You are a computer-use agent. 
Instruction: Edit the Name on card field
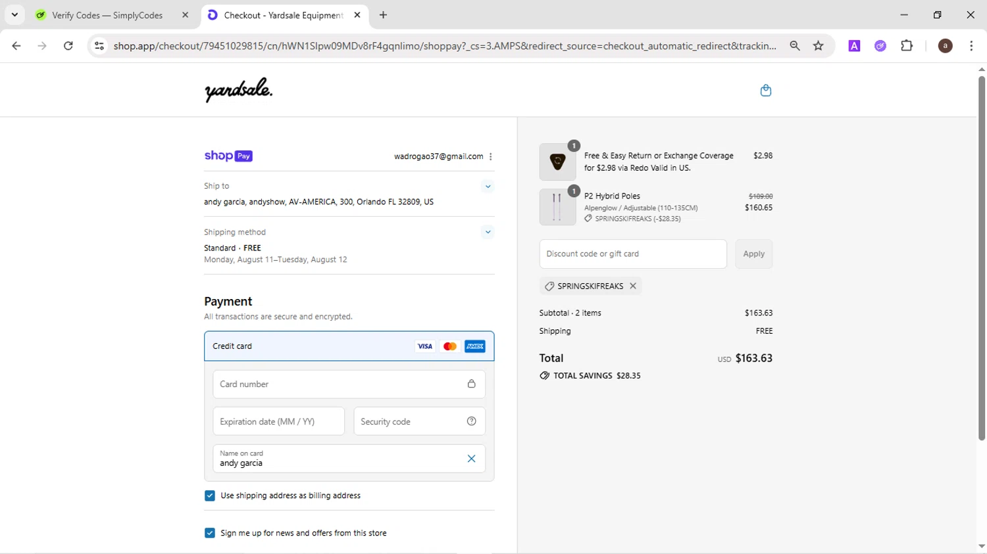349,459
